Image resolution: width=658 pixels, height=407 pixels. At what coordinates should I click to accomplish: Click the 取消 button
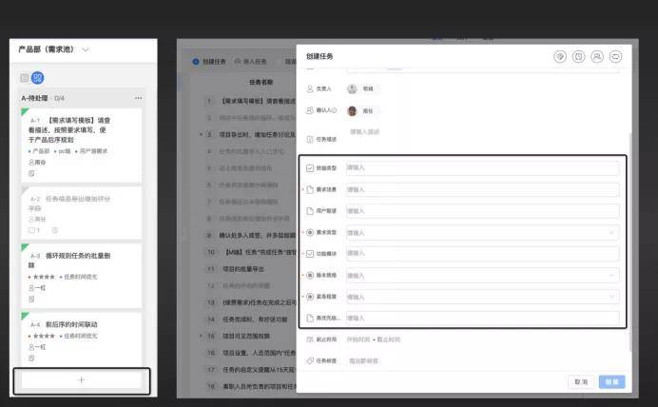[581, 382]
